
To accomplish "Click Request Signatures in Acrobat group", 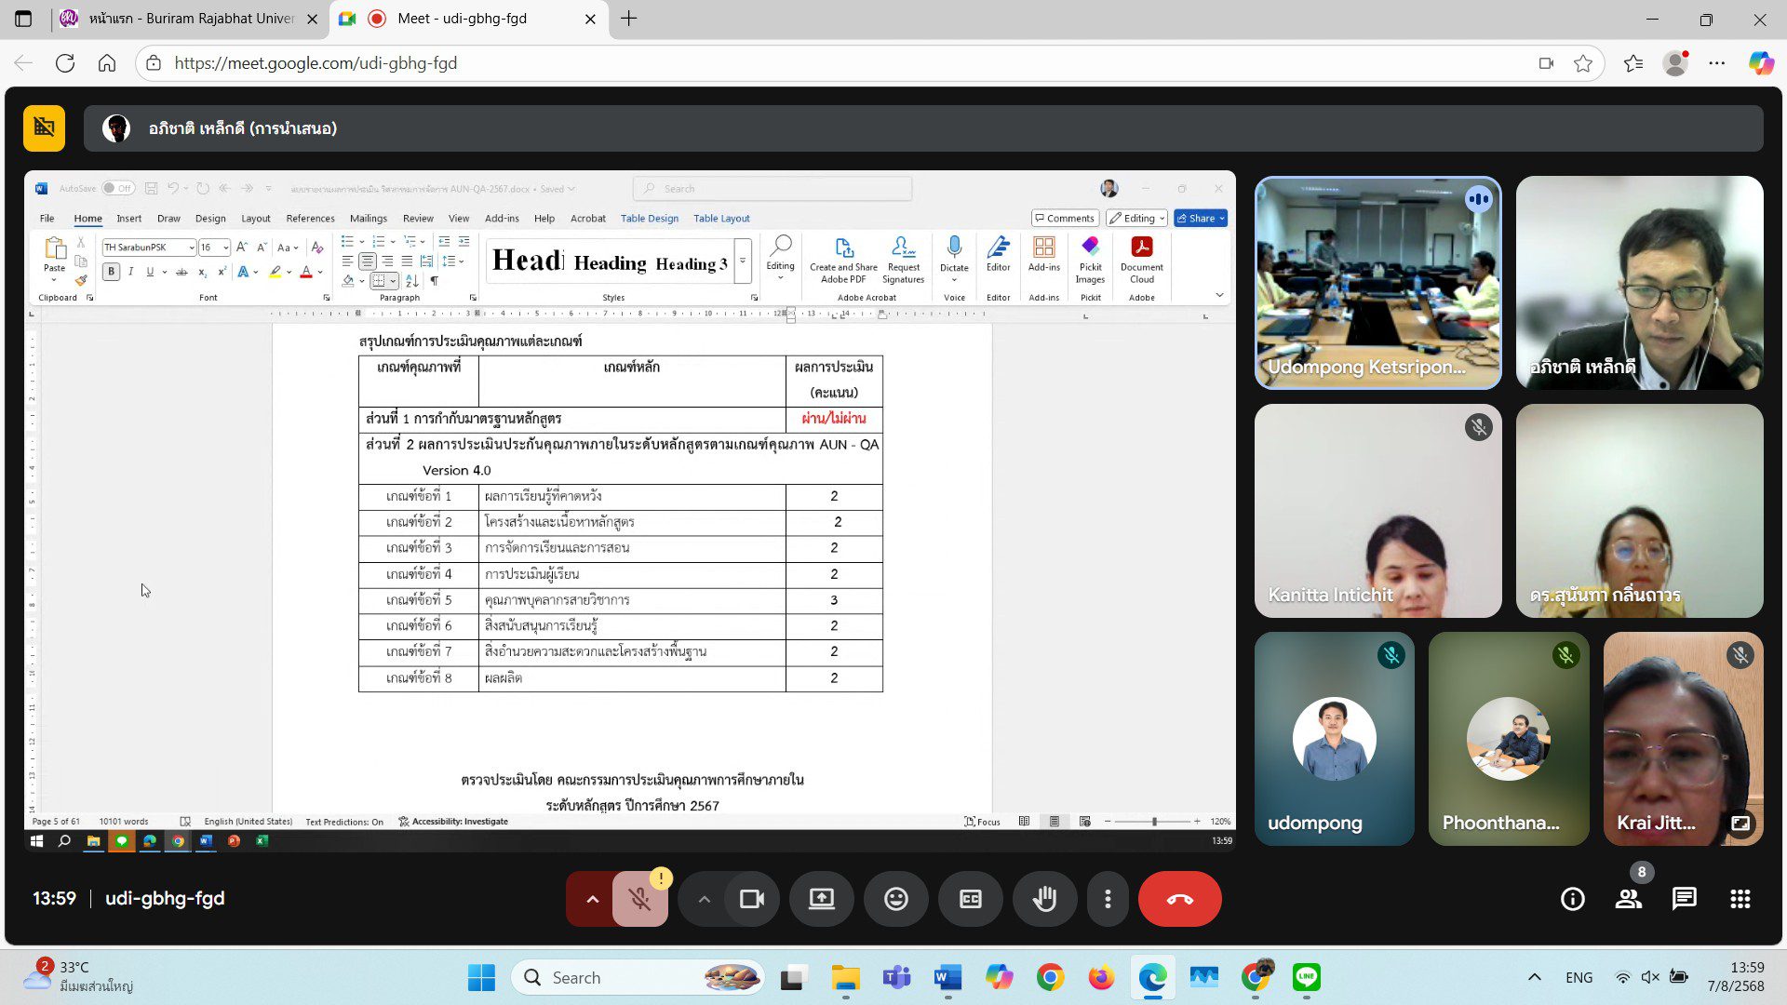I will tap(903, 260).
